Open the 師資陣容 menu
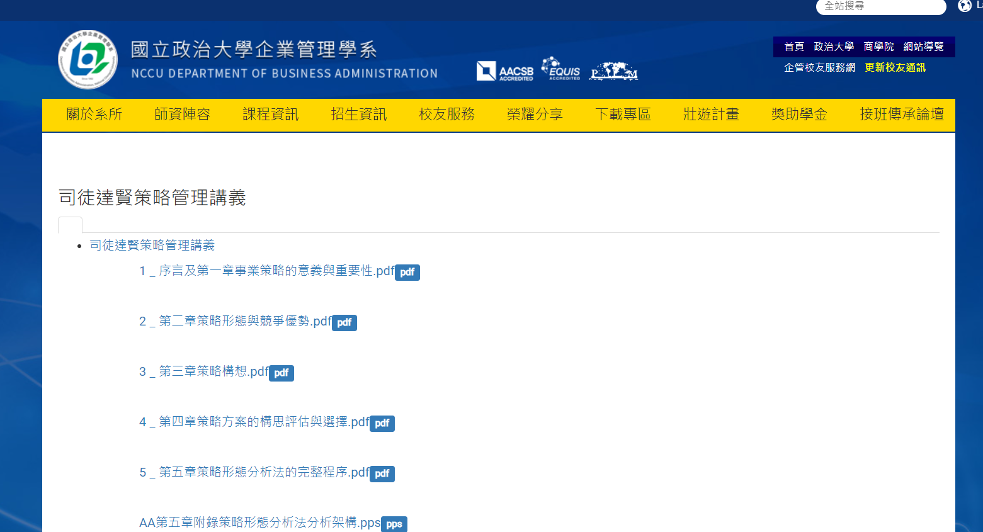 (x=183, y=115)
